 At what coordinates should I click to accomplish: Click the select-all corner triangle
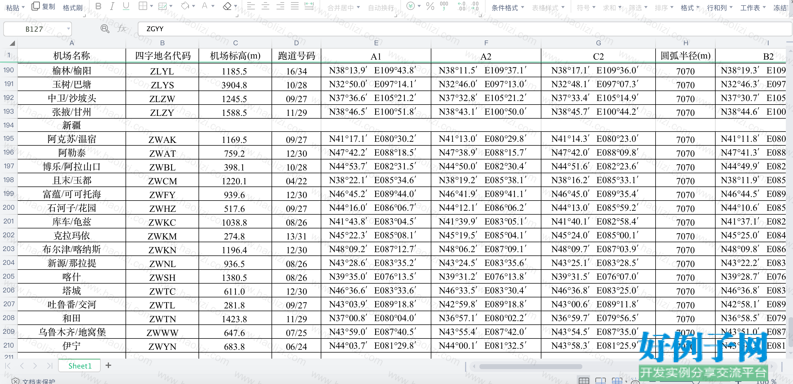click(x=12, y=43)
